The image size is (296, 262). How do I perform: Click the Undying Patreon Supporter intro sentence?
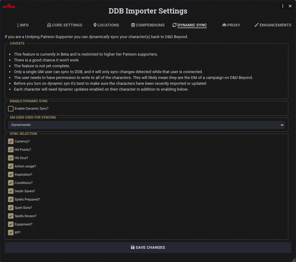click(96, 37)
